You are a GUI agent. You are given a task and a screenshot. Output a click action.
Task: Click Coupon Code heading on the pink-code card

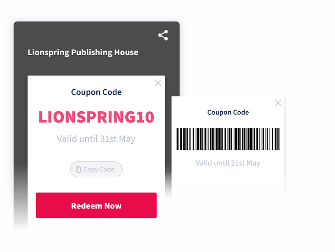point(96,92)
